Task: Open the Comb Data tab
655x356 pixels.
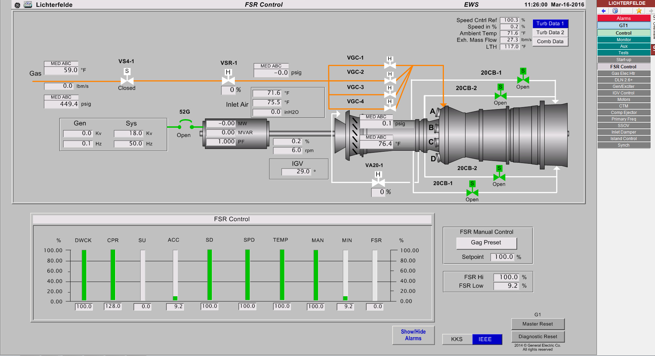Action: tap(550, 42)
